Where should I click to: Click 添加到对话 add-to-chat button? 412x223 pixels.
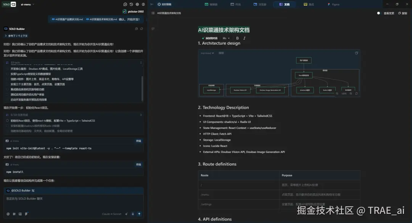(x=209, y=38)
